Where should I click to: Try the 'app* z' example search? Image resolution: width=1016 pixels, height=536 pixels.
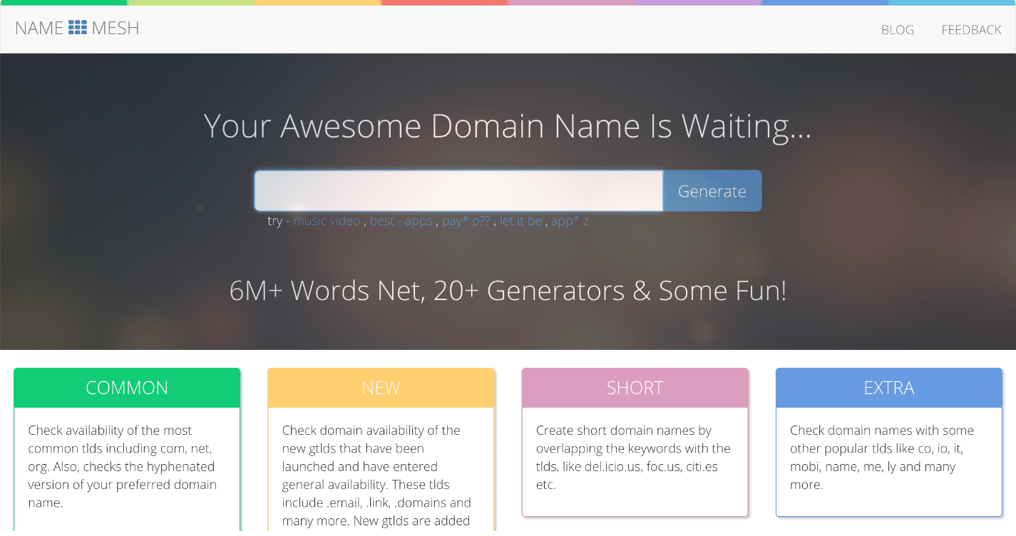click(x=569, y=221)
